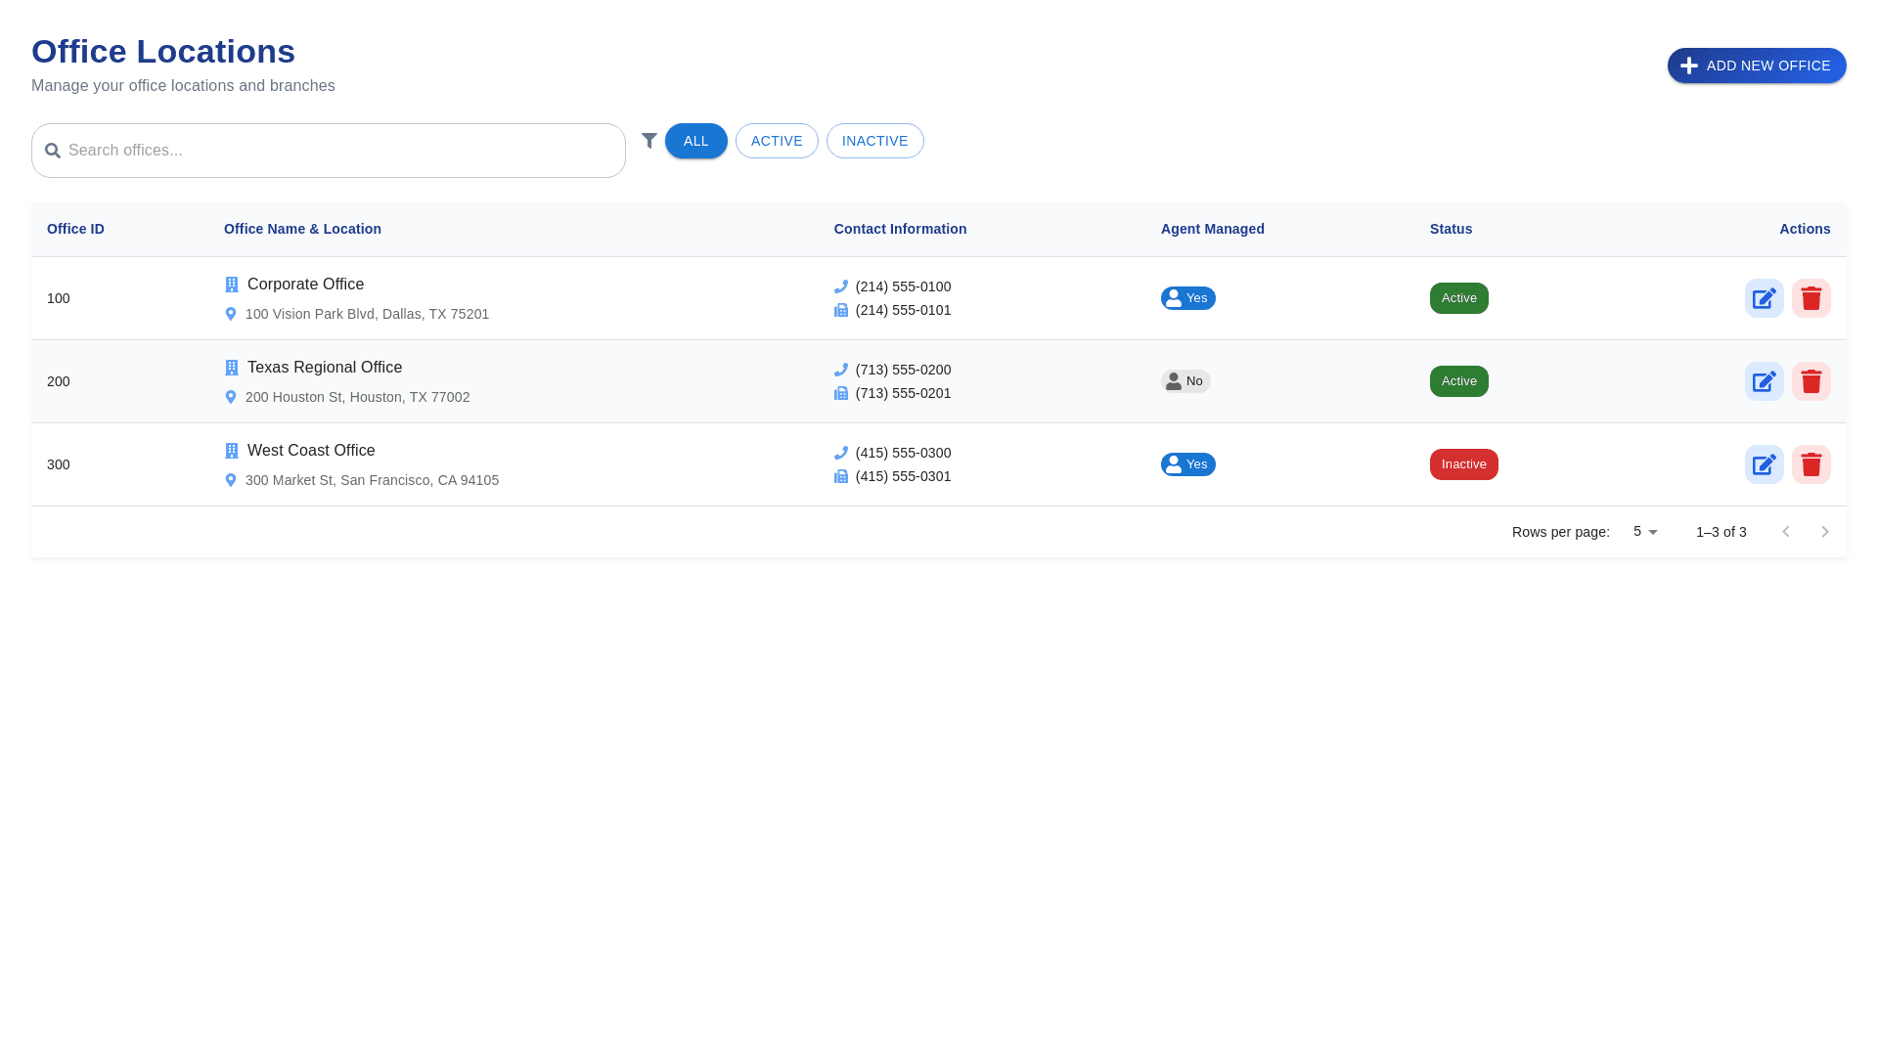This screenshot has width=1878, height=1056.
Task: Toggle the Active status chip for Corporate Office
Action: 1458,297
